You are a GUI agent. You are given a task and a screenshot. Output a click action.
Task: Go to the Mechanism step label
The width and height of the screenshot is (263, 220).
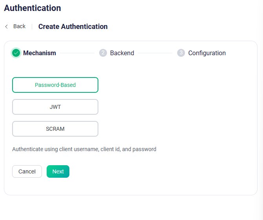click(x=40, y=53)
